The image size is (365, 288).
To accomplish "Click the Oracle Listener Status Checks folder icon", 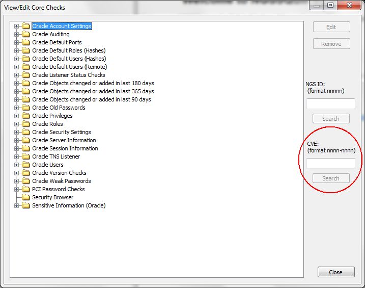I will tap(26, 75).
